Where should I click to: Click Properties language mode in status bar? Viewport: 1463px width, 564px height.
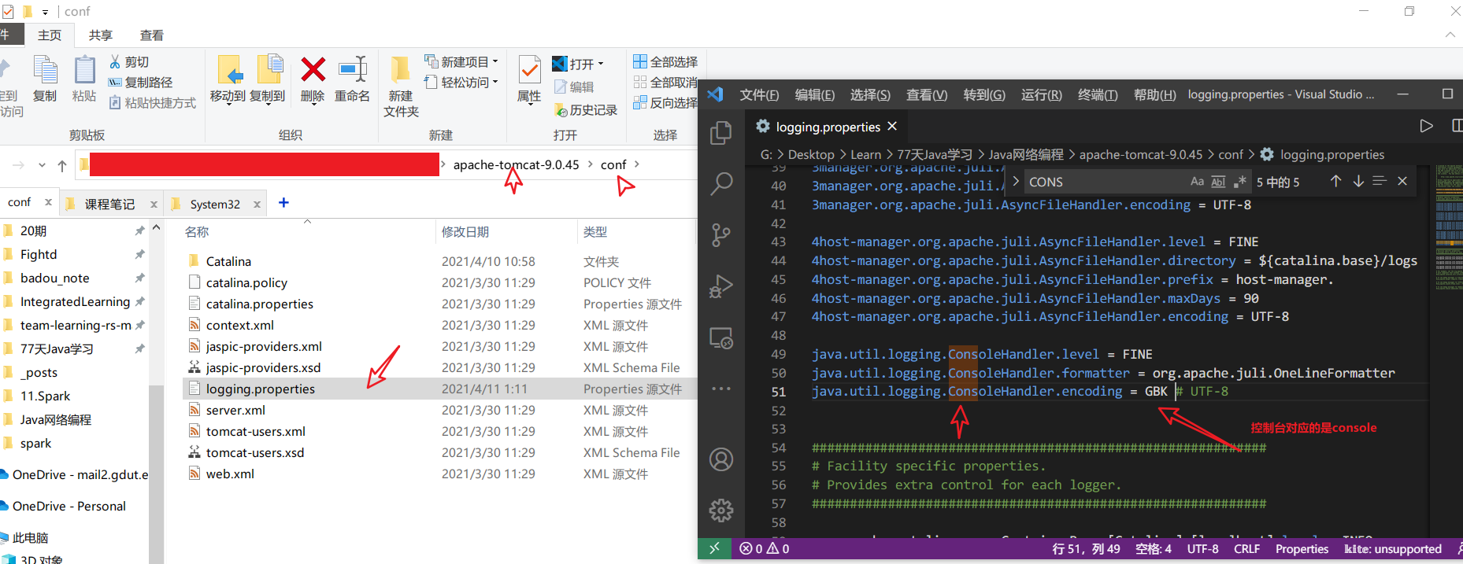1302,549
